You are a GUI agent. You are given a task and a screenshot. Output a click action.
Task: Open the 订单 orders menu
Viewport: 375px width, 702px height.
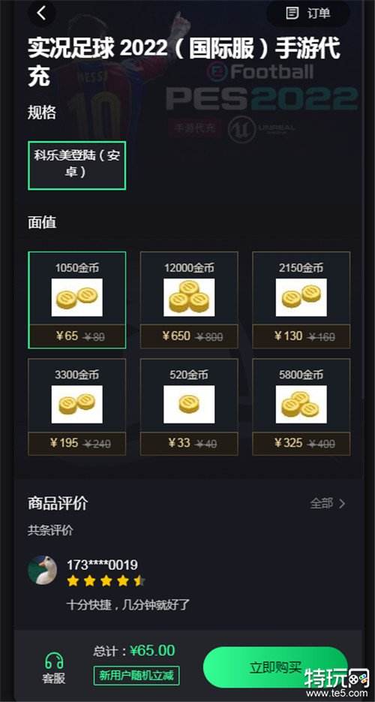308,14
